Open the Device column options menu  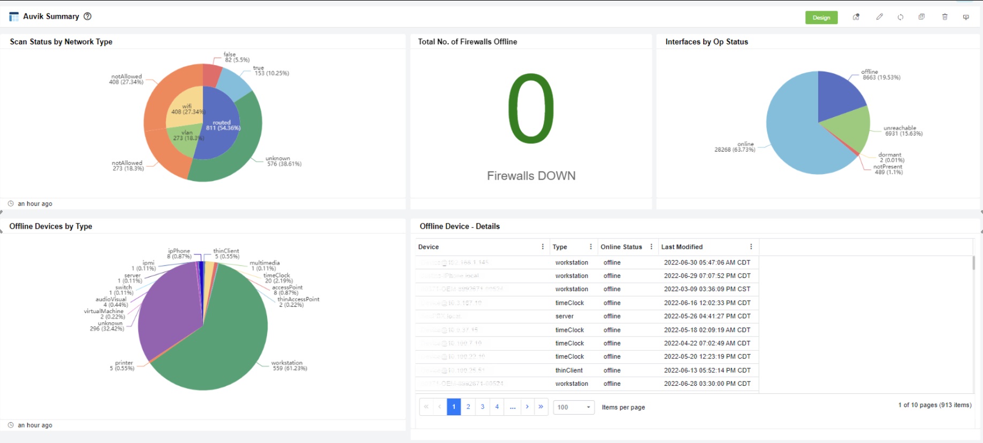(543, 247)
